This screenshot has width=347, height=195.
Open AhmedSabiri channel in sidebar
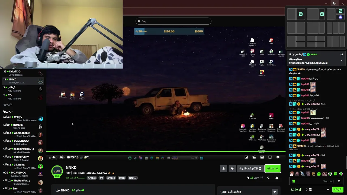point(23,135)
